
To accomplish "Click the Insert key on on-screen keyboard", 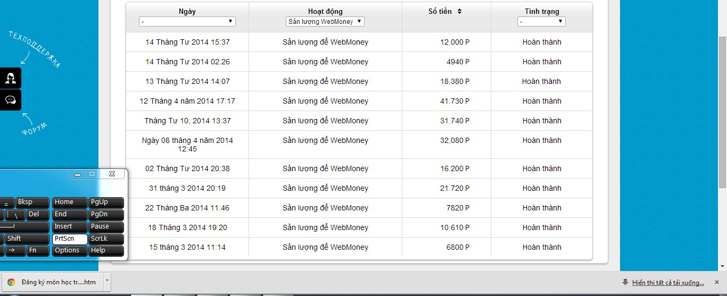I will 70,227.
